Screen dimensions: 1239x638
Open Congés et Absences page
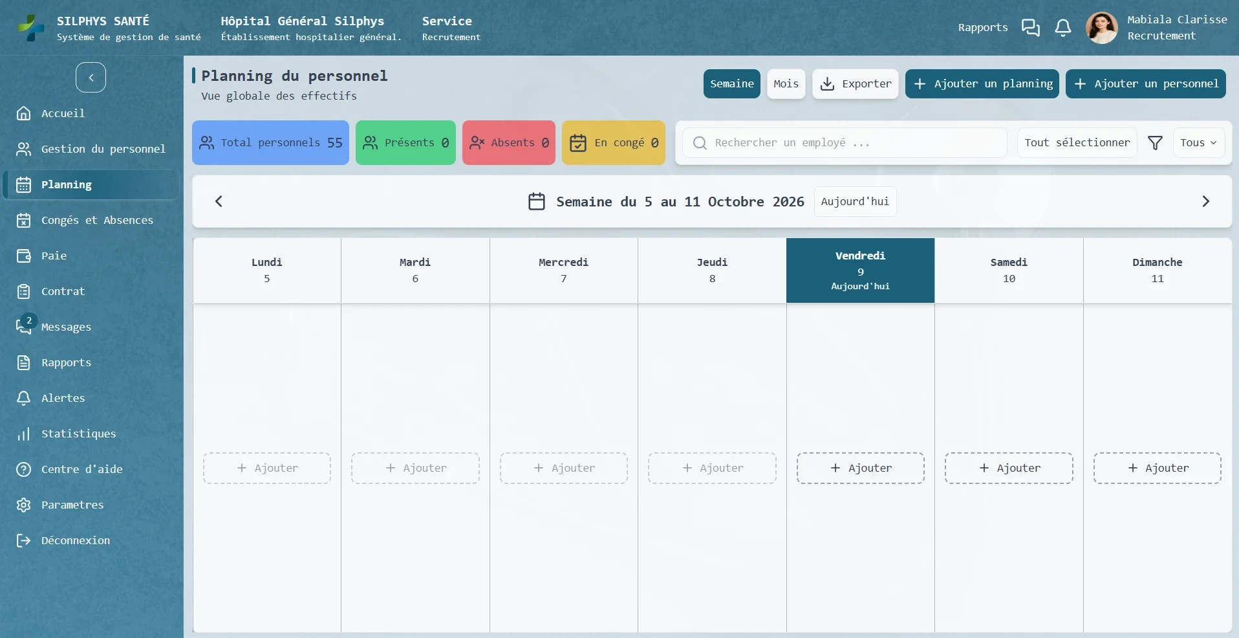pyautogui.click(x=91, y=220)
